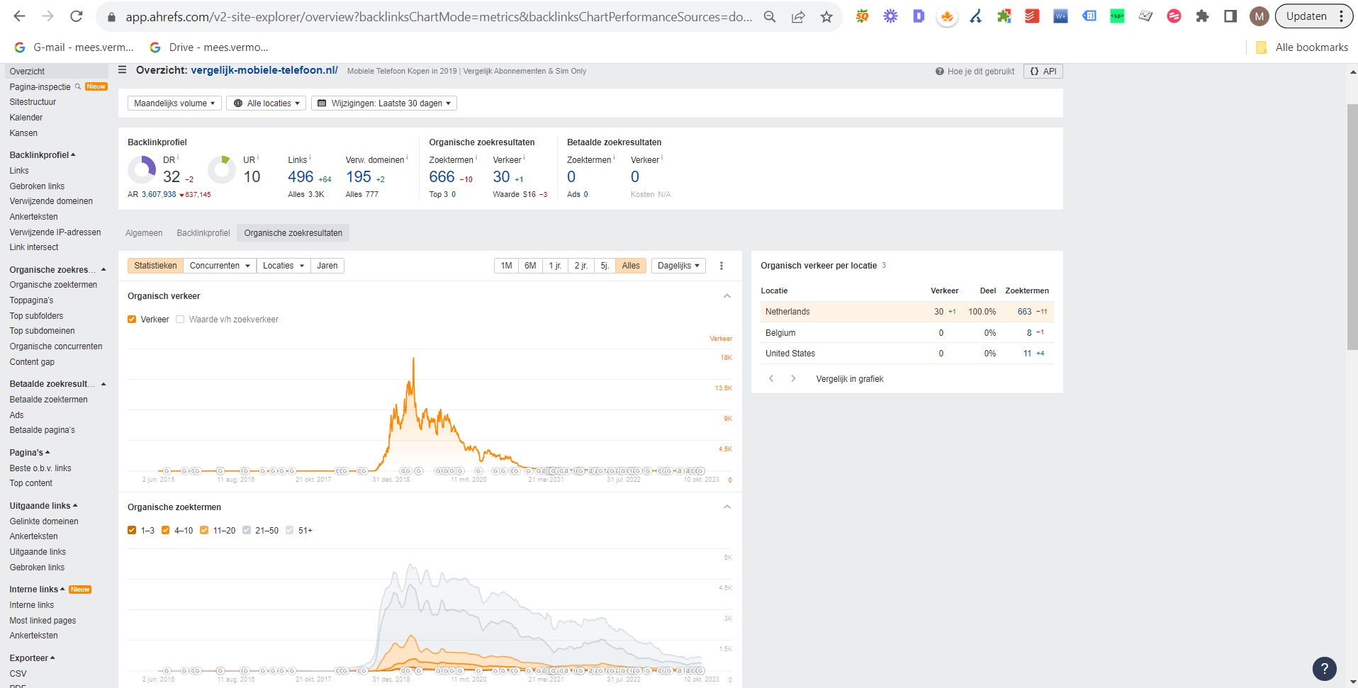Select Organische zoekresultaten tab
The height and width of the screenshot is (688, 1358).
(x=293, y=233)
